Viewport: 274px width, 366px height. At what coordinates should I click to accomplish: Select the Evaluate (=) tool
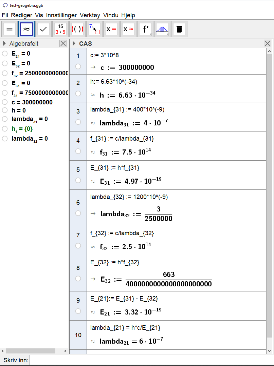[10, 29]
